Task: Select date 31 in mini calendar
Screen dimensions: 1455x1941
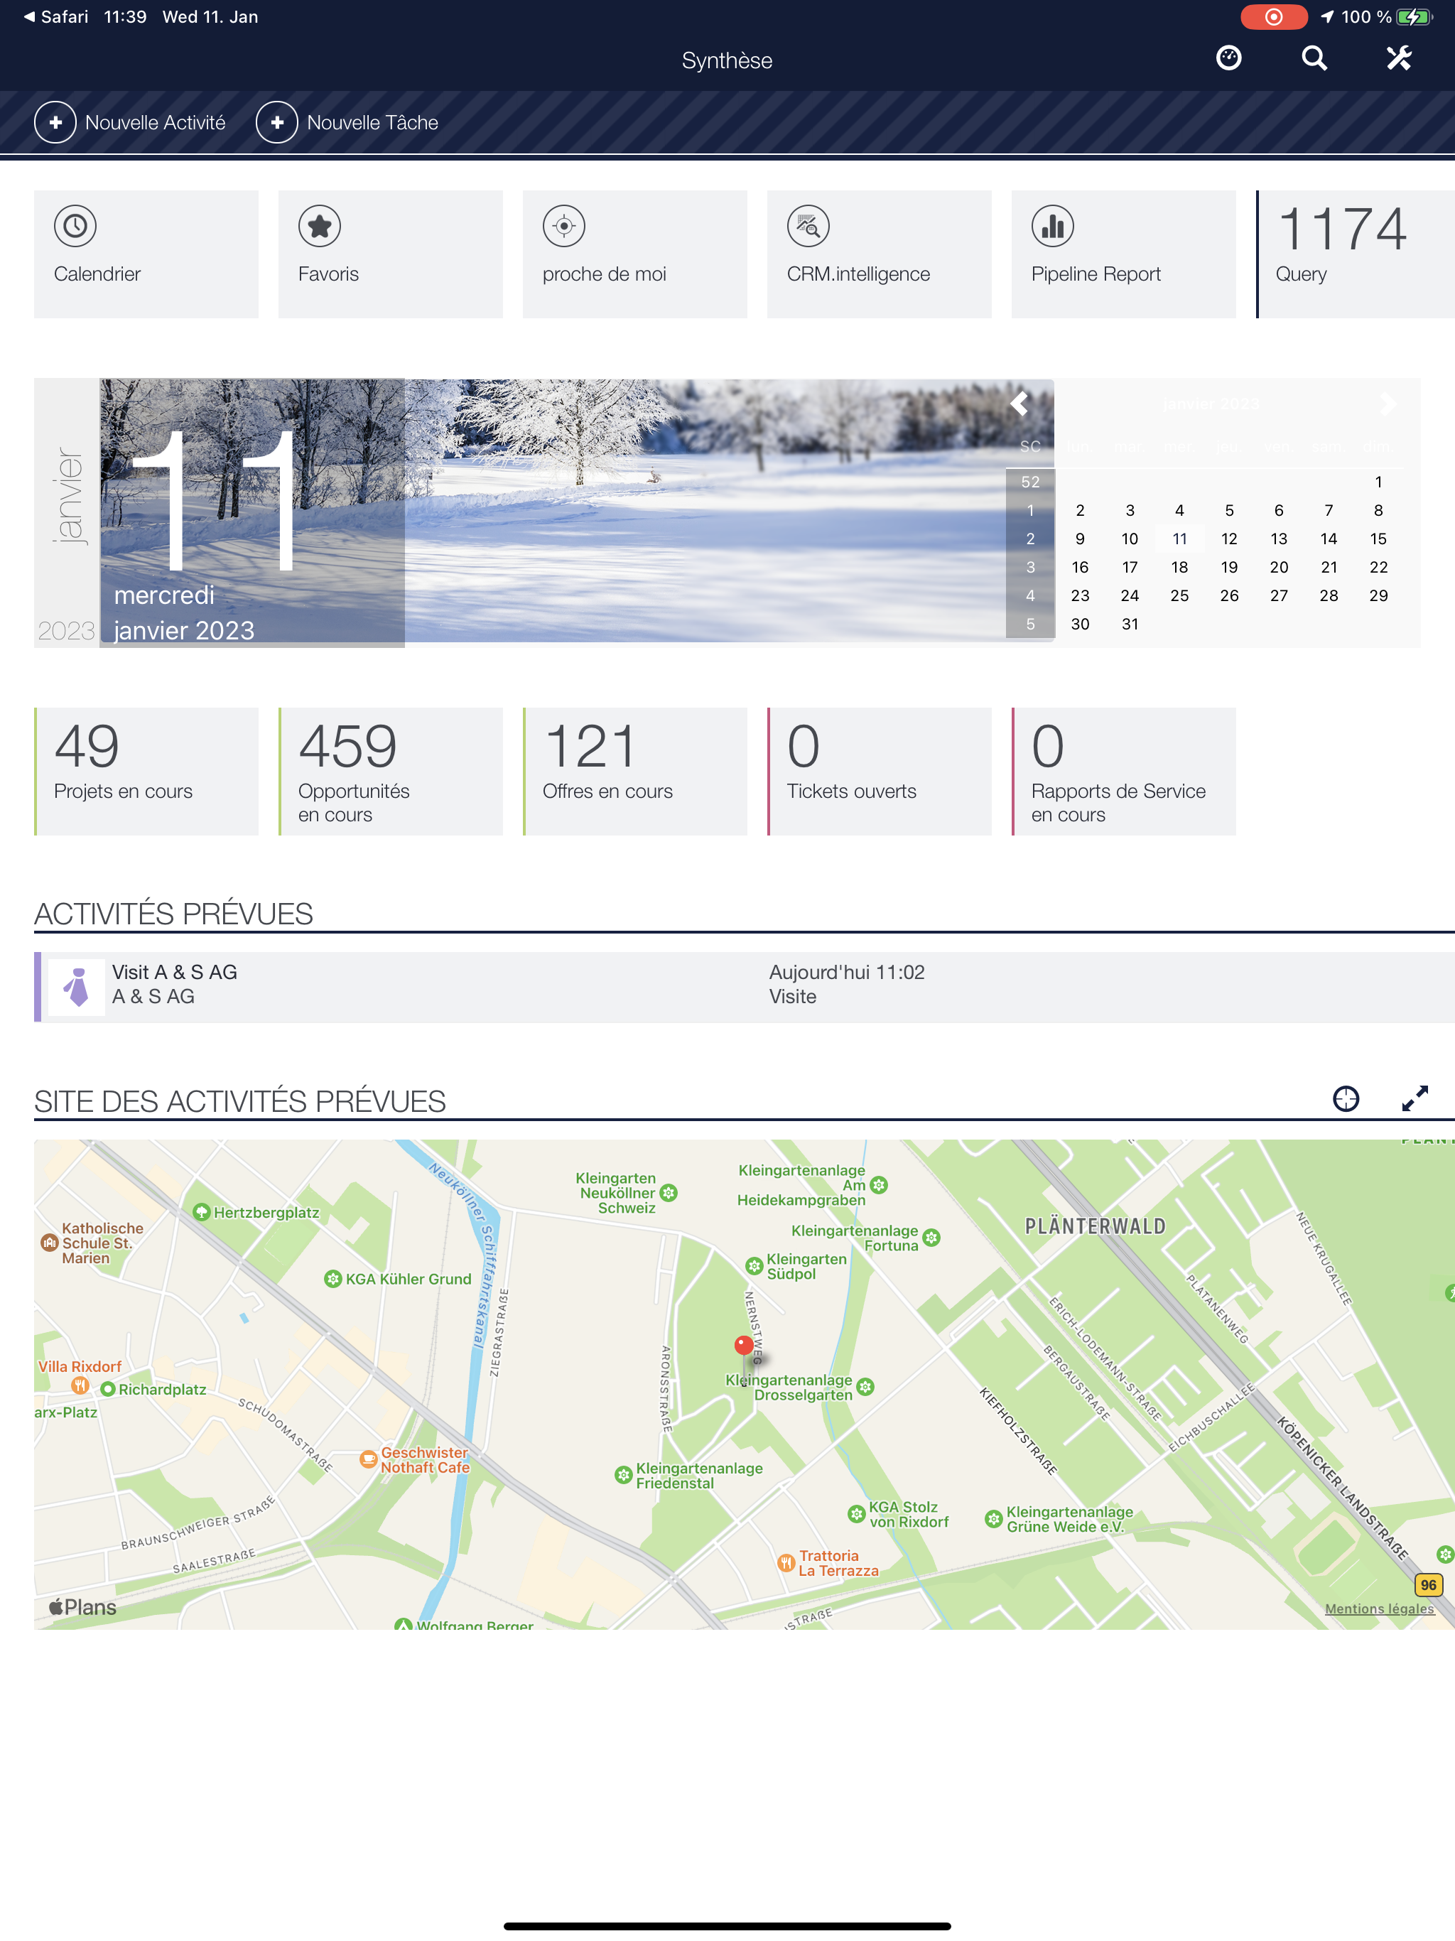Action: click(1130, 624)
